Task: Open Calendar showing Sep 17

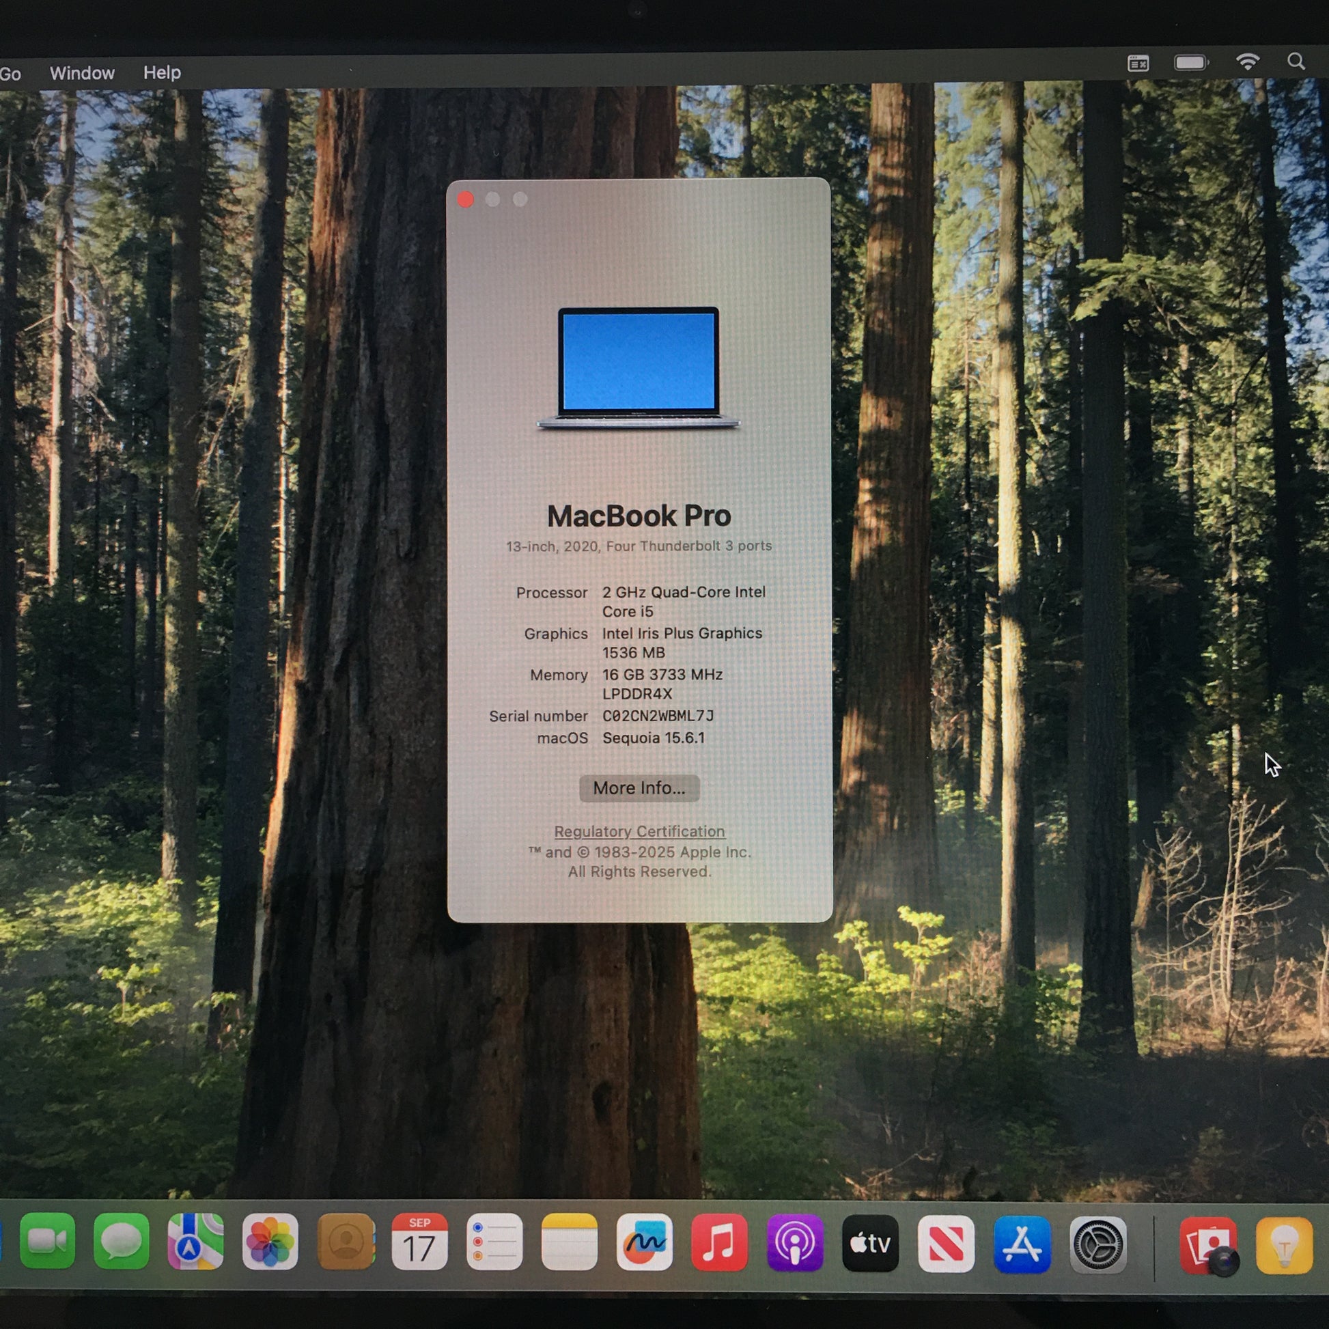Action: pos(419,1242)
